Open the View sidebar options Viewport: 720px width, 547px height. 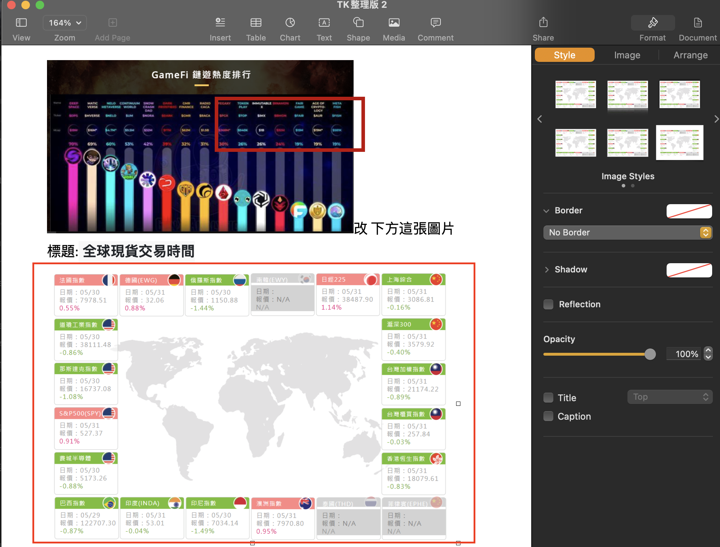coord(21,23)
